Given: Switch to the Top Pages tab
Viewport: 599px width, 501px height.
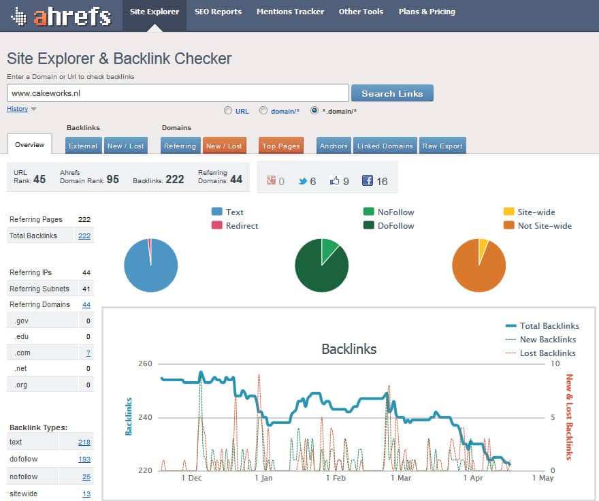Looking at the screenshot, I should (280, 145).
